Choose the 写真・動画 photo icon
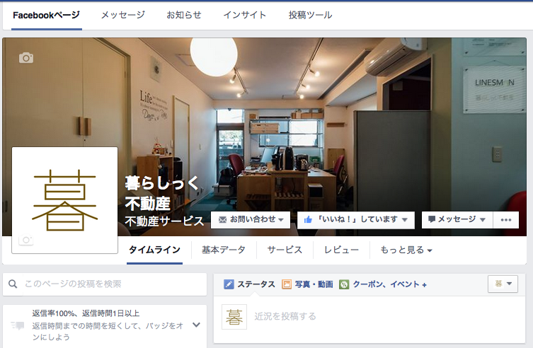Image resolution: width=533 pixels, height=348 pixels. point(287,284)
